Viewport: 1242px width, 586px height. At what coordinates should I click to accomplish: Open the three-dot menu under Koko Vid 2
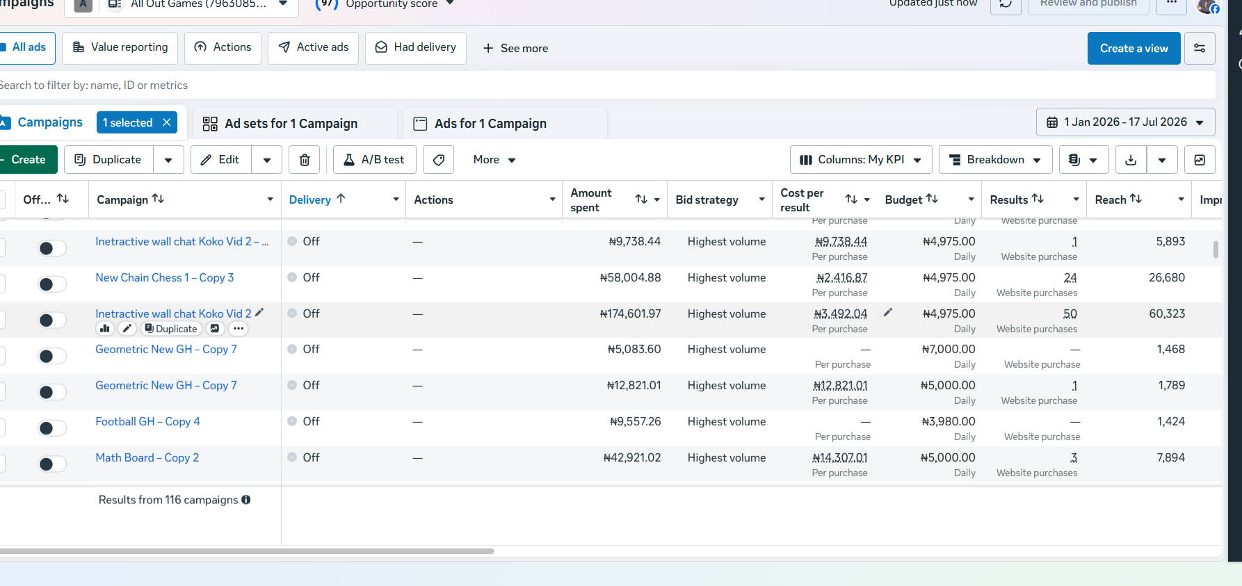[x=239, y=329]
